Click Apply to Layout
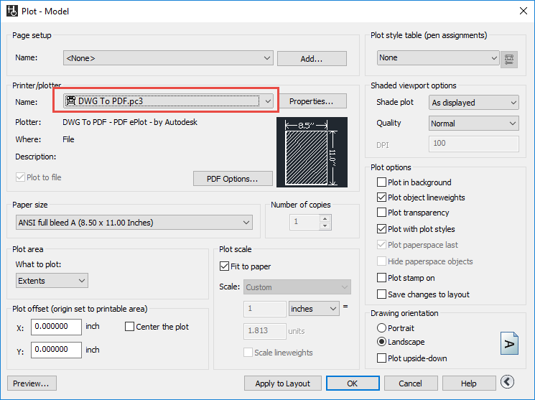535x400 pixels. tap(282, 383)
